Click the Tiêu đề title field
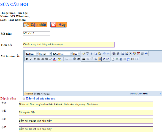 pos(69,45)
